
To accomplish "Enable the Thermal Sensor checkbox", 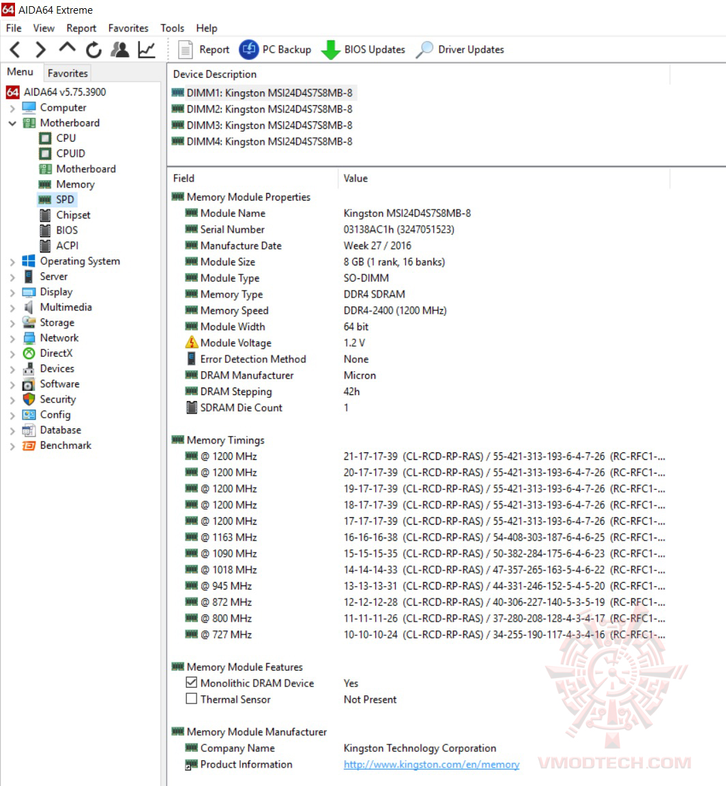I will [192, 699].
